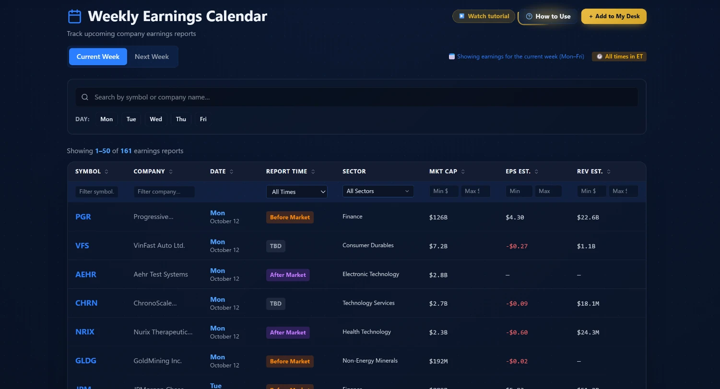
Task: Click the calendar icon next to Showing earnings note
Action: pyautogui.click(x=452, y=57)
